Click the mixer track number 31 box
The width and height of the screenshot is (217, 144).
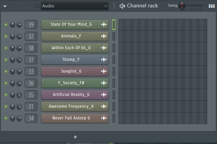(31, 107)
